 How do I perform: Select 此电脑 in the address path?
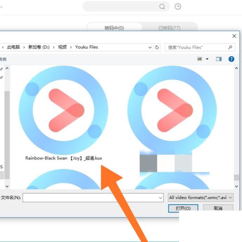(14, 47)
